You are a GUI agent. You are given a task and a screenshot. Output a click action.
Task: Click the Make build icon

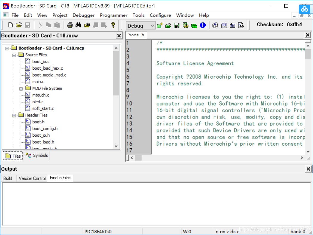pos(215,25)
